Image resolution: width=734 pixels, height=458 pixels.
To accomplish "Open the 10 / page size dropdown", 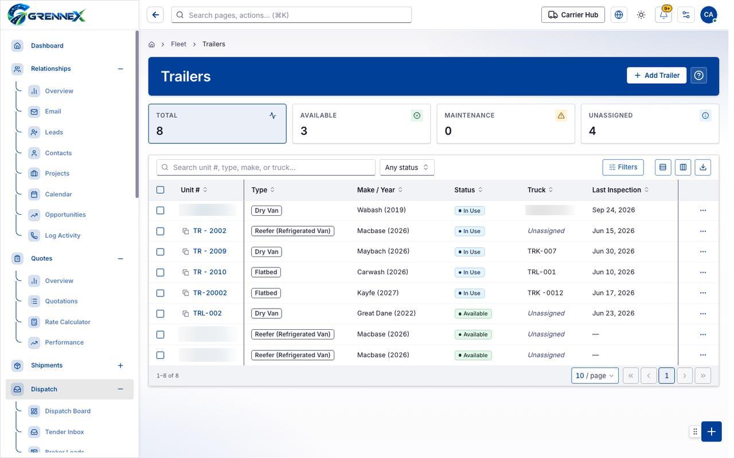I will [x=595, y=376].
